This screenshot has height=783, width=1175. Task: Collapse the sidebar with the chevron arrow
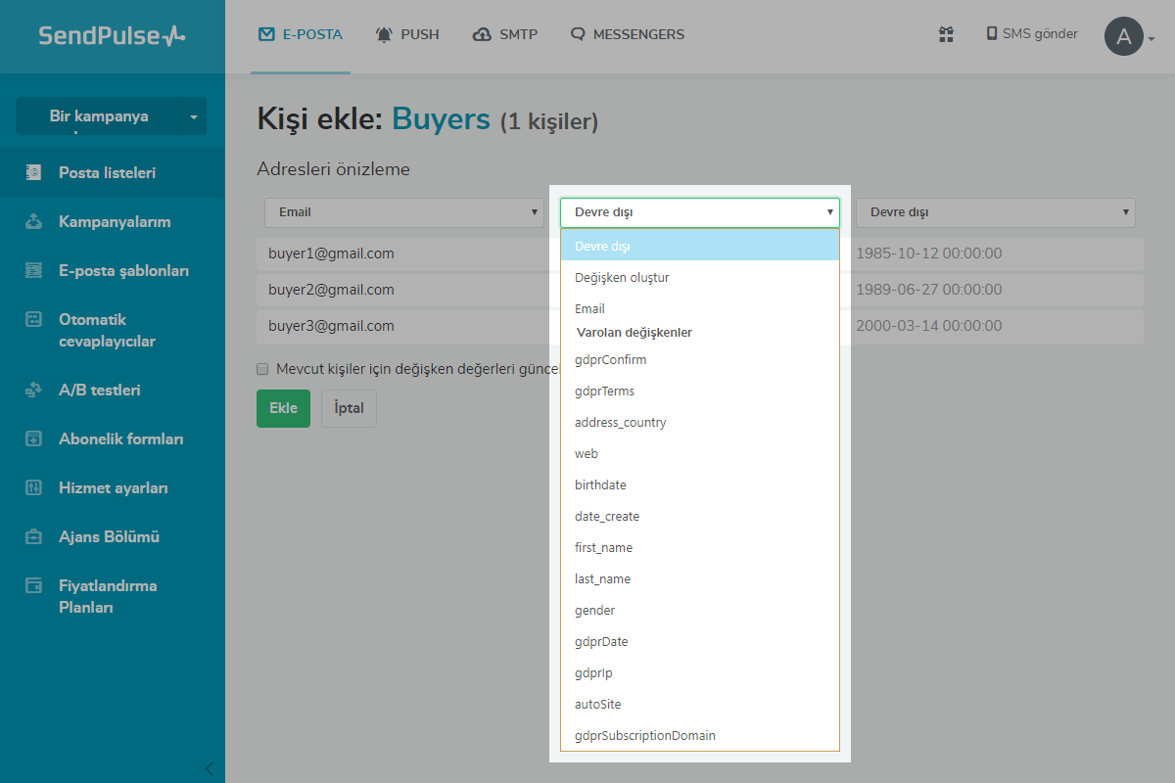pos(208,767)
